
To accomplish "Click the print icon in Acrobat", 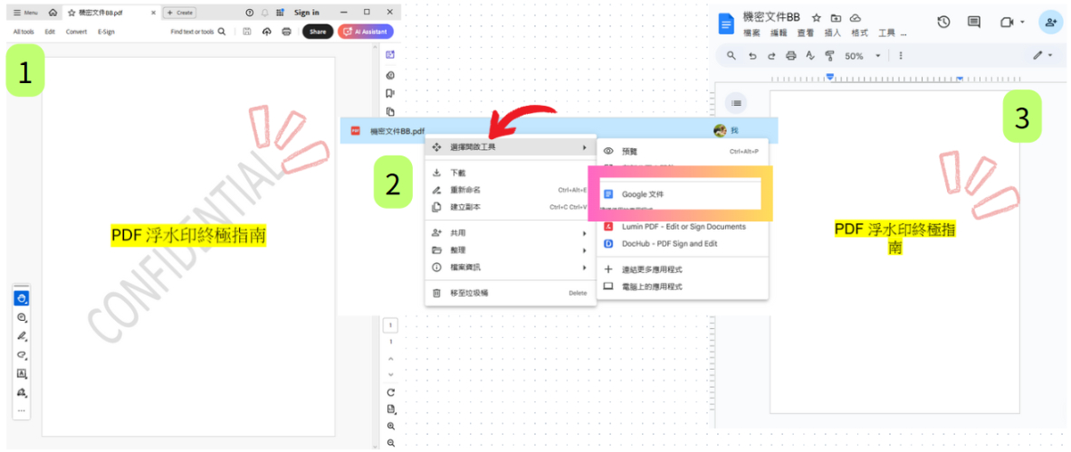I will (287, 32).
